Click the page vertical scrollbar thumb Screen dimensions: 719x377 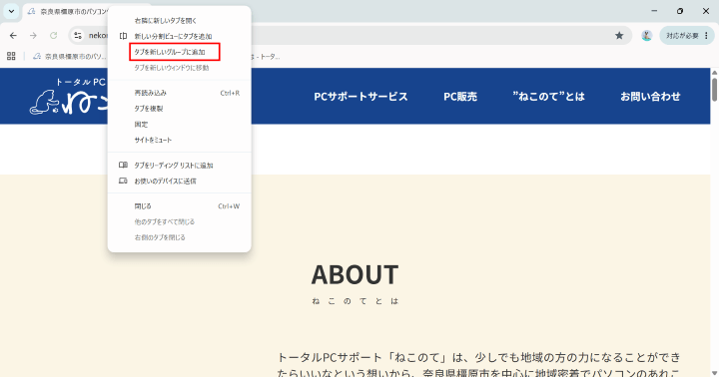click(x=714, y=90)
